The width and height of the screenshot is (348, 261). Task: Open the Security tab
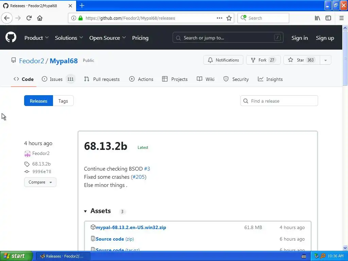[236, 79]
